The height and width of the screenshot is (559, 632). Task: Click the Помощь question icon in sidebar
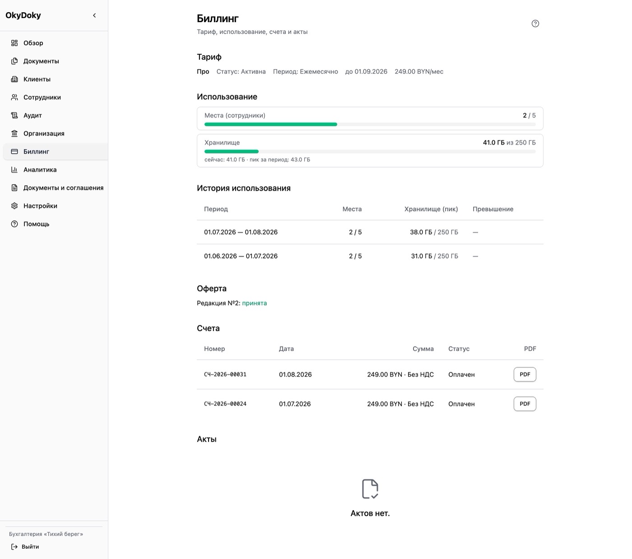[x=14, y=224]
